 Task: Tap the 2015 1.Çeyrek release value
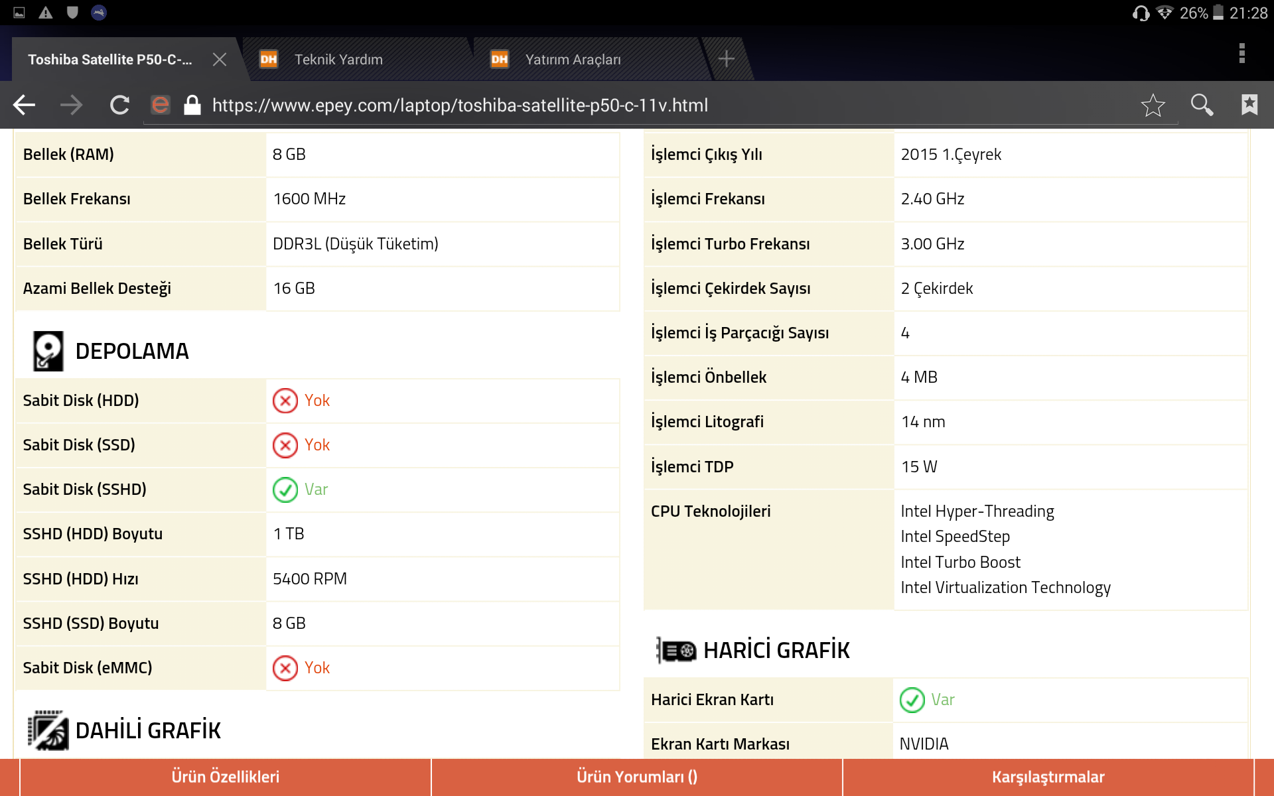click(x=951, y=155)
